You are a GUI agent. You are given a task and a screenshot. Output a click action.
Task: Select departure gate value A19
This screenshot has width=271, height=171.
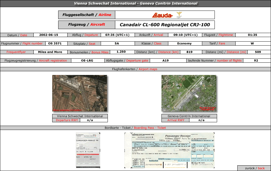click(165, 60)
